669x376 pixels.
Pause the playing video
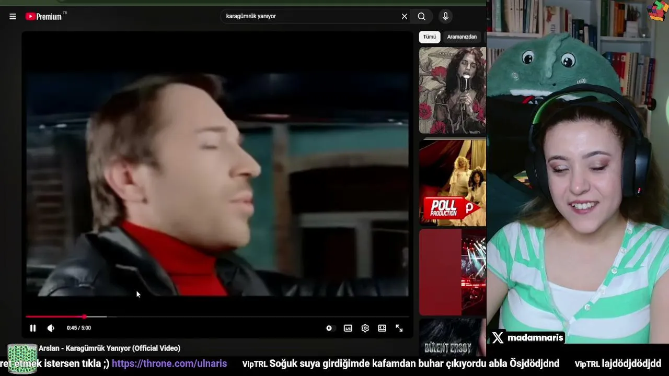pyautogui.click(x=33, y=328)
